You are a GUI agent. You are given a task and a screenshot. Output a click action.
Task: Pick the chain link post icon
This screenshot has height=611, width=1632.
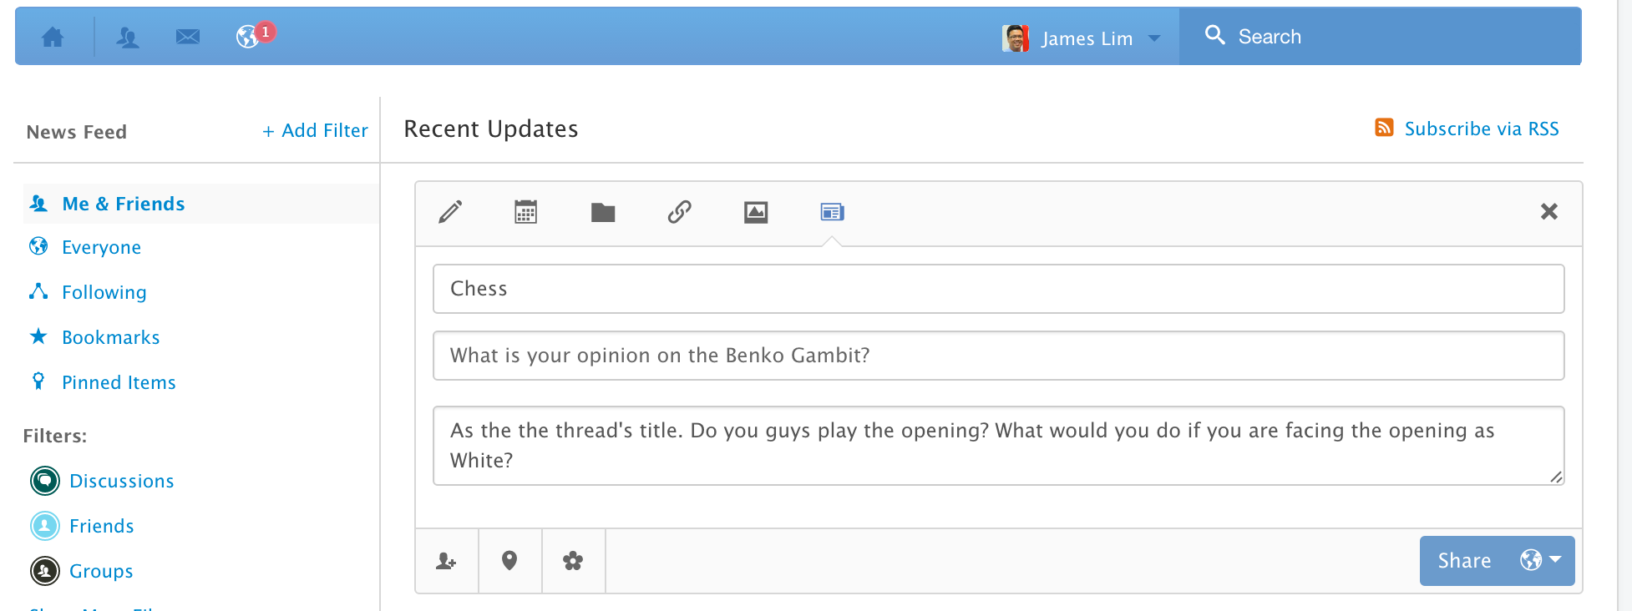click(680, 212)
